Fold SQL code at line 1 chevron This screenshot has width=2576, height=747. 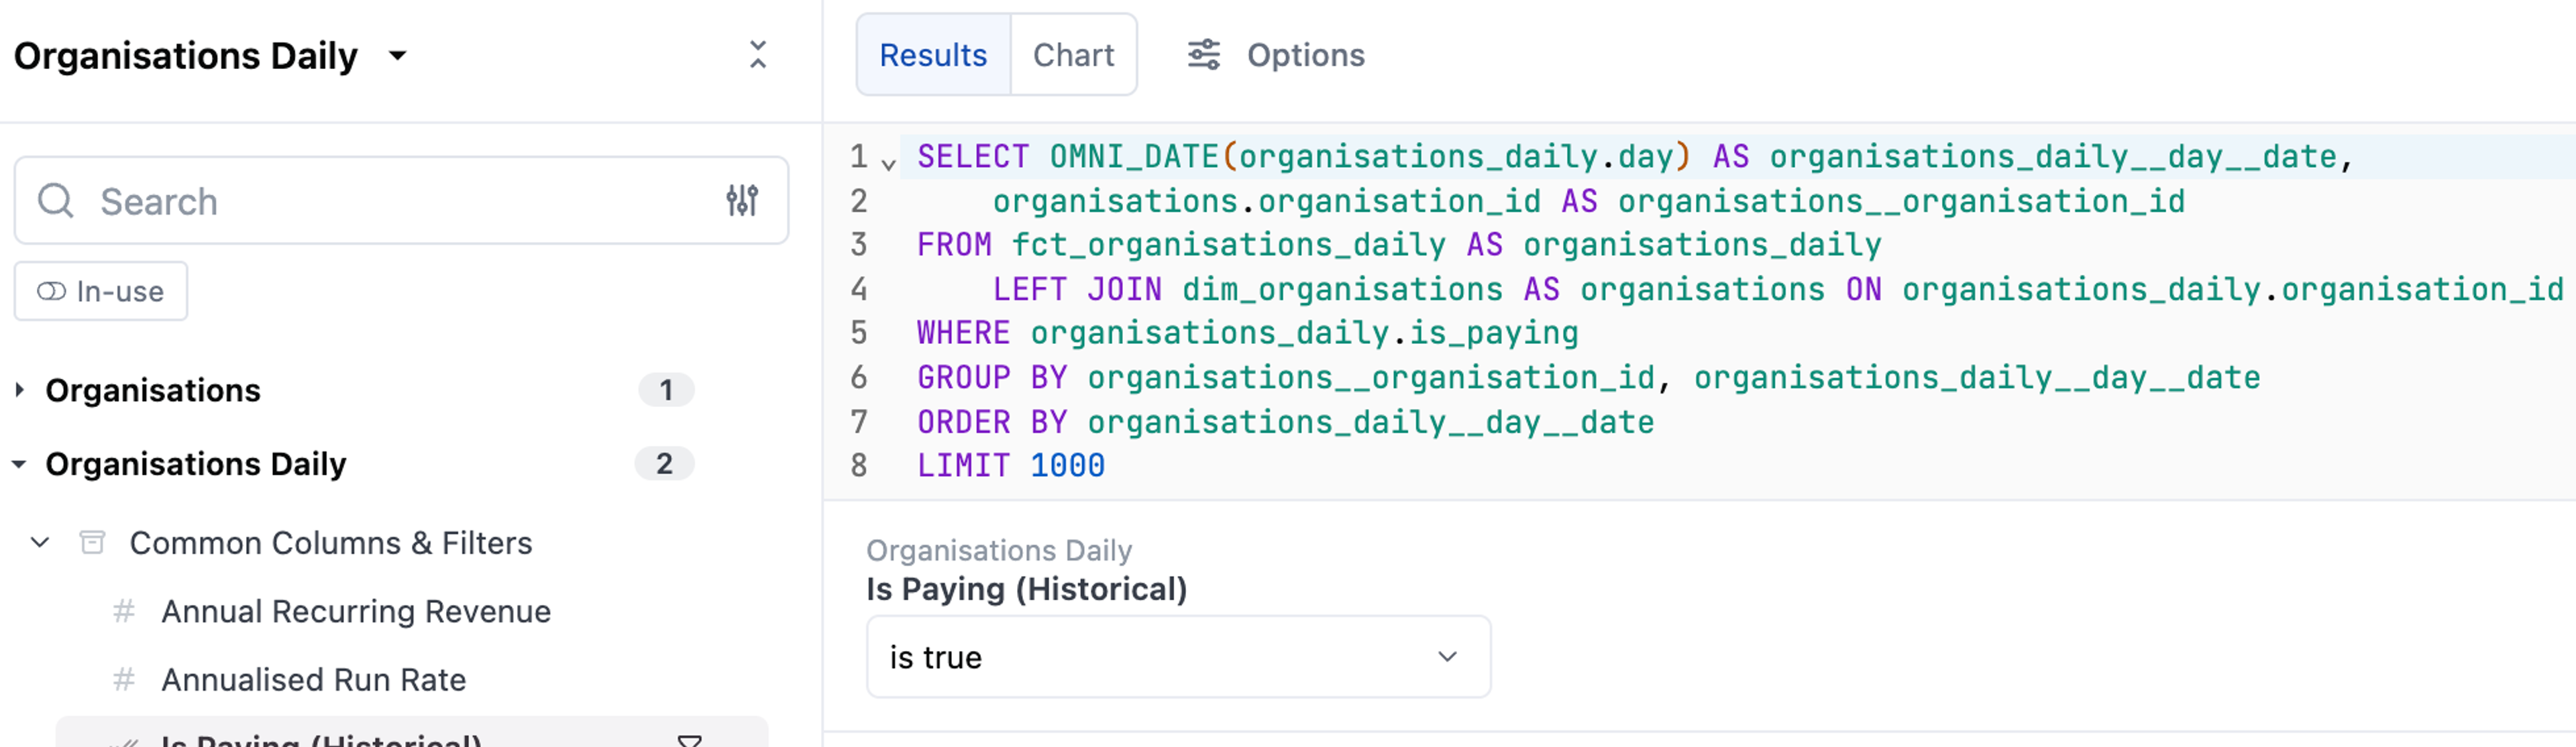coord(888,163)
